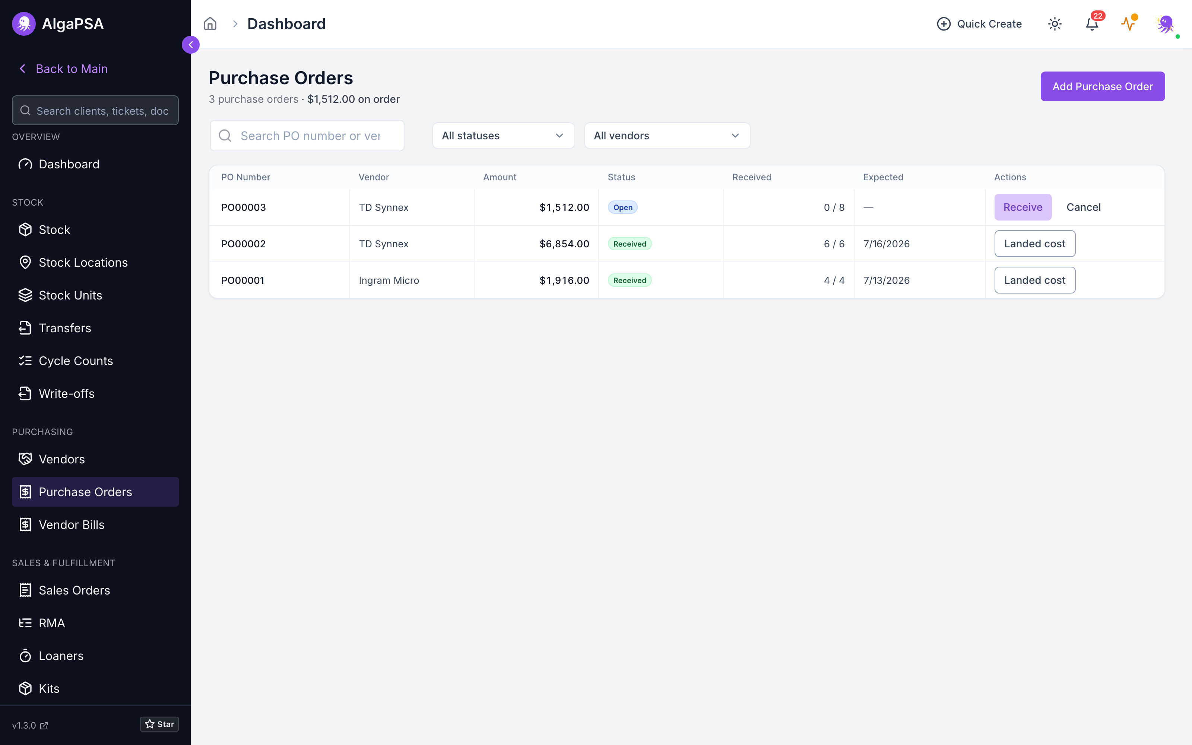Click the PO00003 number cell
Viewport: 1192px width, 745px height.
[x=279, y=207]
